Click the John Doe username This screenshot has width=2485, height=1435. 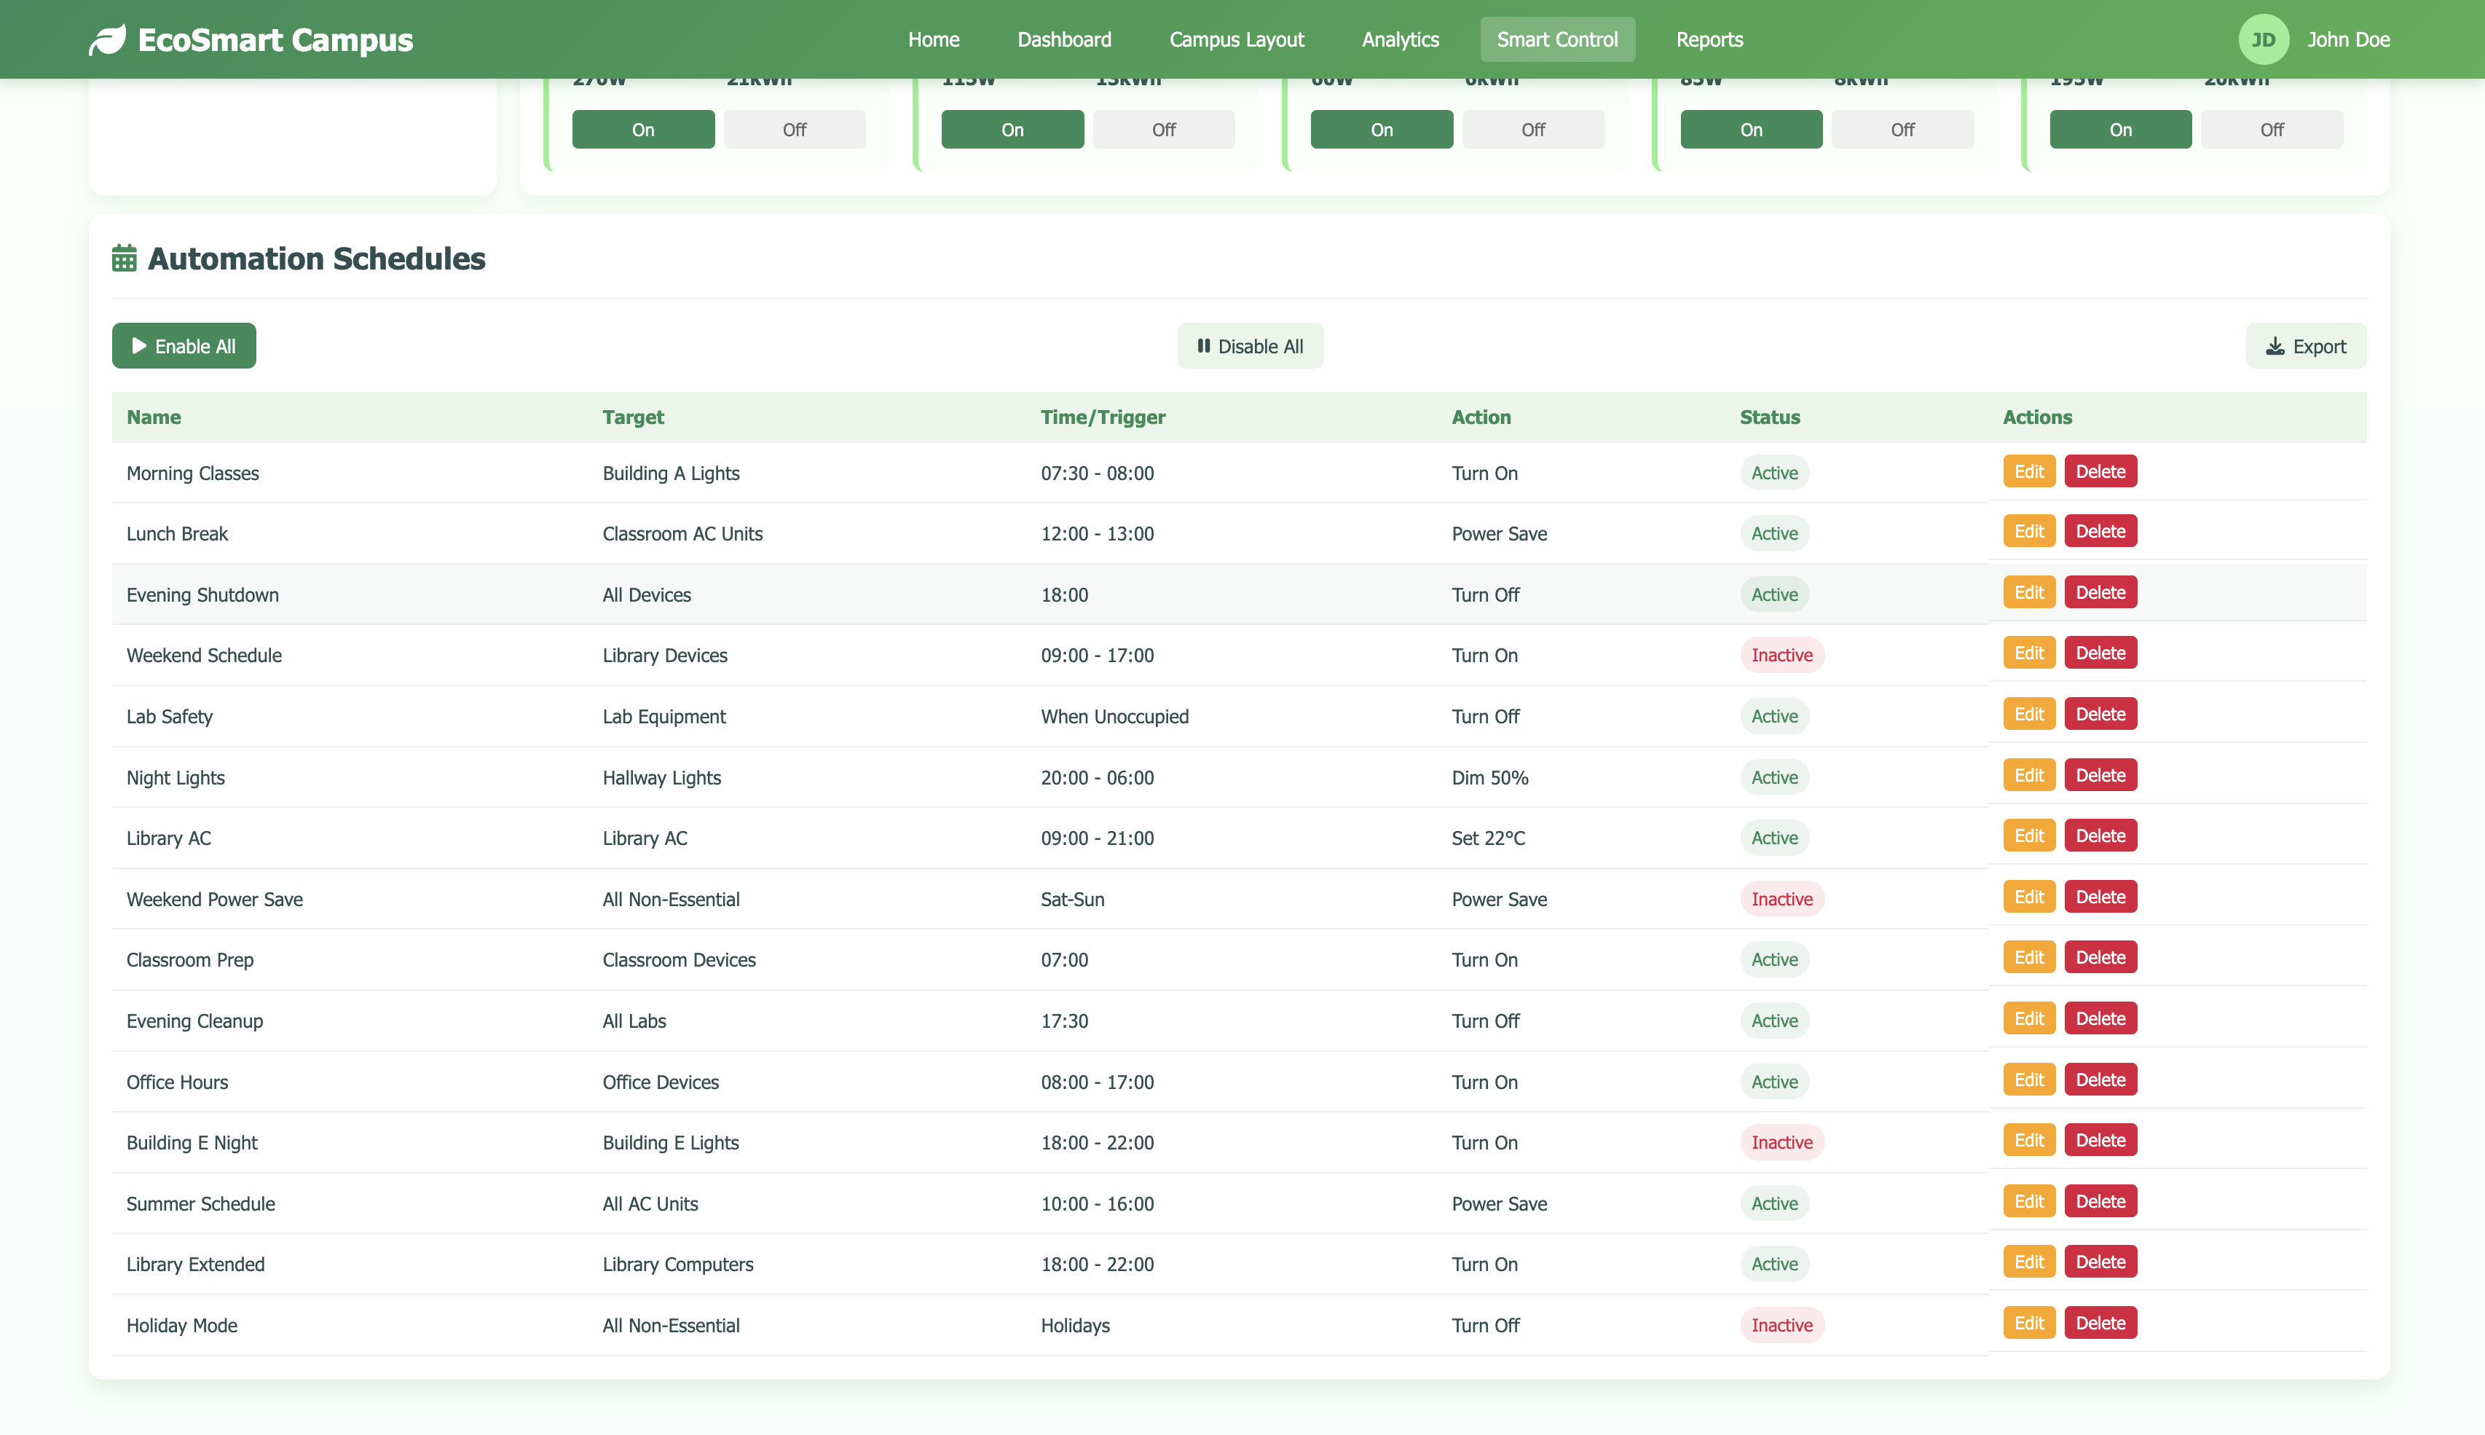click(2347, 39)
